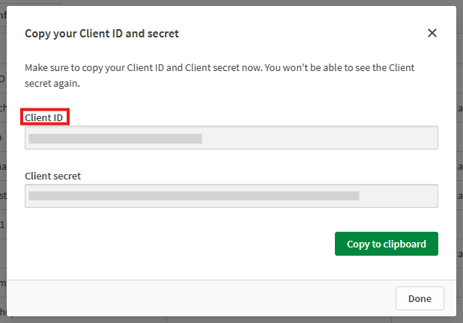This screenshot has width=463, height=323.
Task: Click the Done button
Action: [420, 298]
